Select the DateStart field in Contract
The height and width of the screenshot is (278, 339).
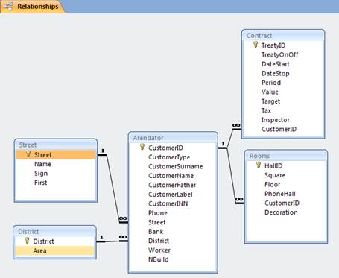coord(276,64)
